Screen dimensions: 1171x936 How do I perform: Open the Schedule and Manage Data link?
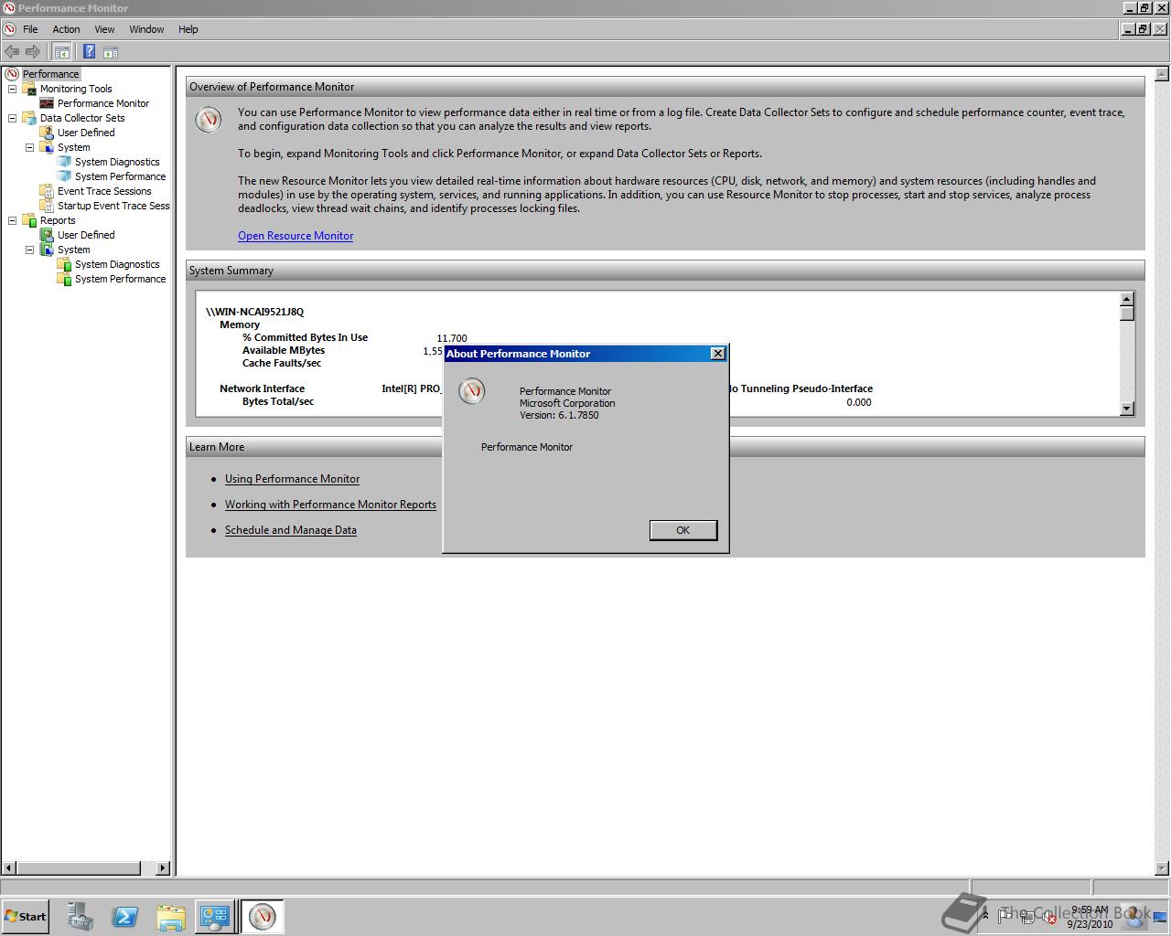click(x=291, y=530)
